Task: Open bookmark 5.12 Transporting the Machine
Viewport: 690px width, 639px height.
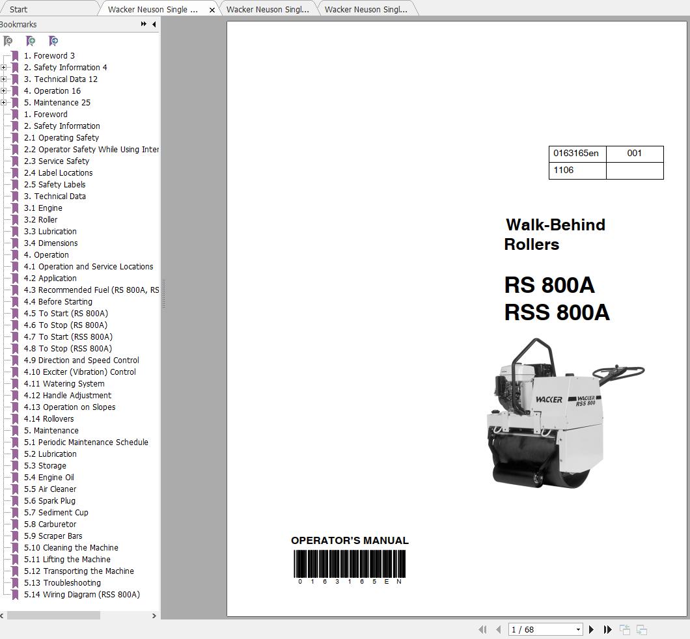Action: coord(79,571)
